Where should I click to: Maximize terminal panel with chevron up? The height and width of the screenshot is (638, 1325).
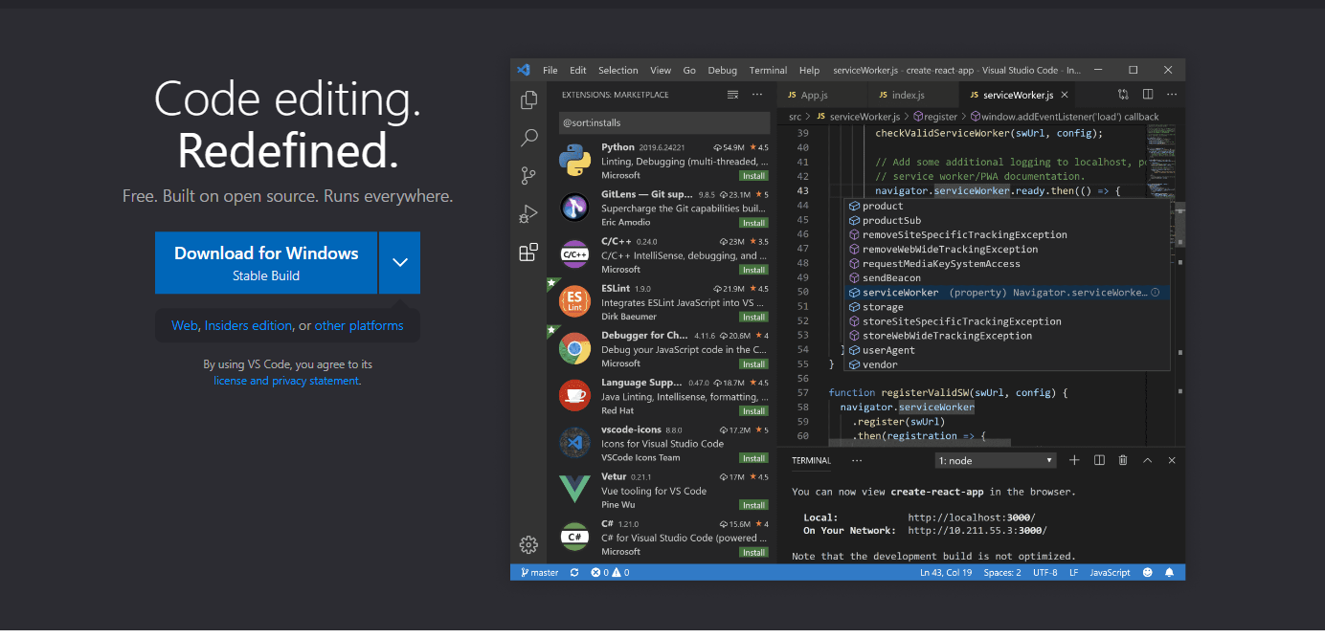tap(1147, 460)
